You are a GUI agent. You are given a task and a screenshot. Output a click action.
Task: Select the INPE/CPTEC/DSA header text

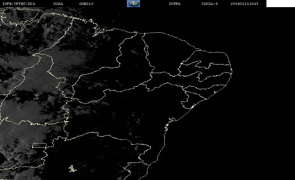pyautogui.click(x=18, y=4)
